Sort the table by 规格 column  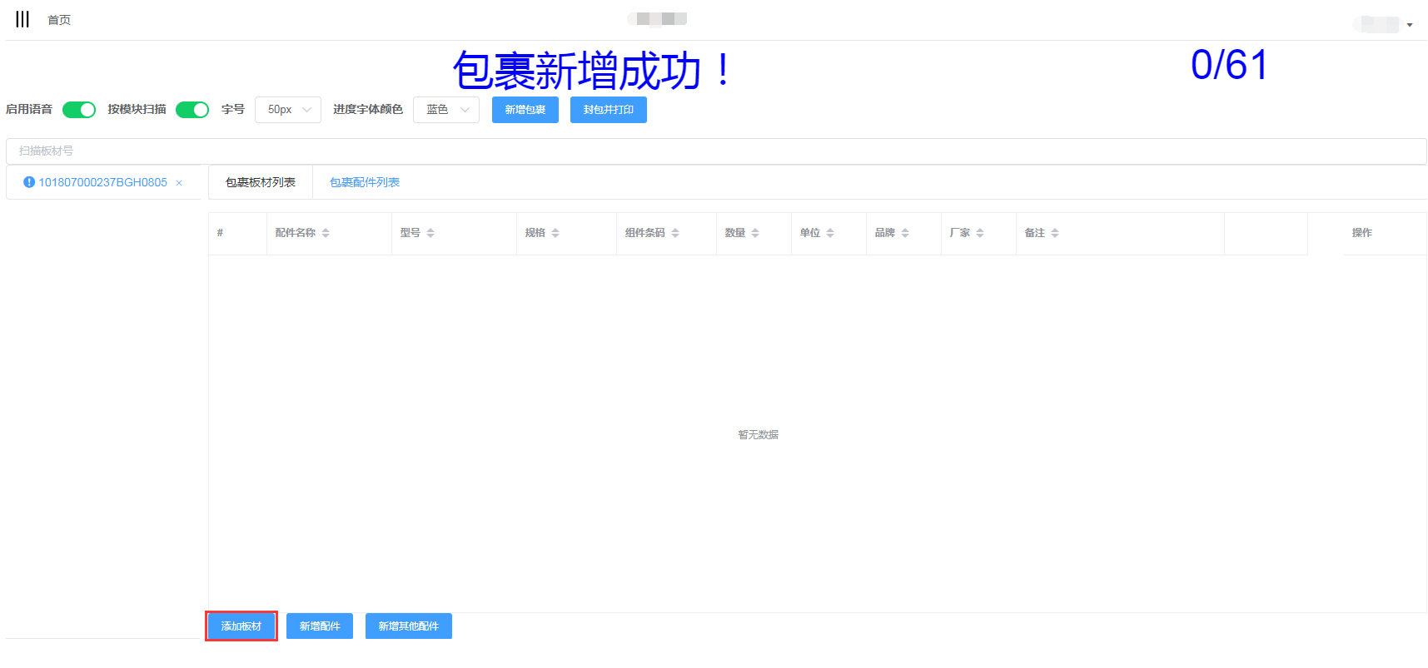tap(555, 233)
